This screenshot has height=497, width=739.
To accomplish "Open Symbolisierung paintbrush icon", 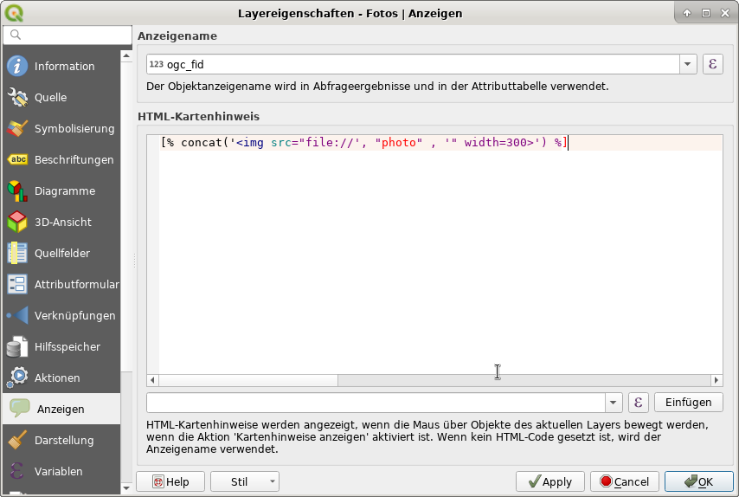I will [x=17, y=129].
